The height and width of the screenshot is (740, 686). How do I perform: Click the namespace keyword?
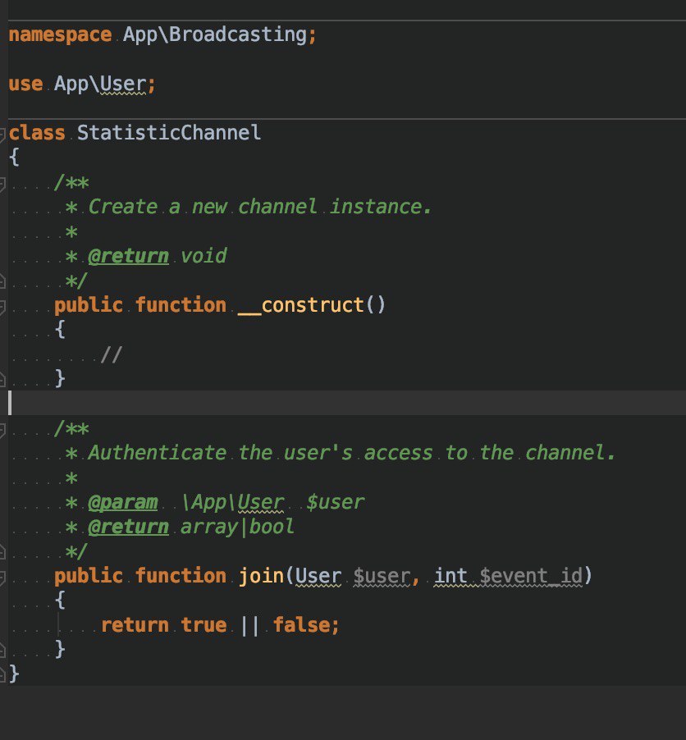tap(60, 35)
